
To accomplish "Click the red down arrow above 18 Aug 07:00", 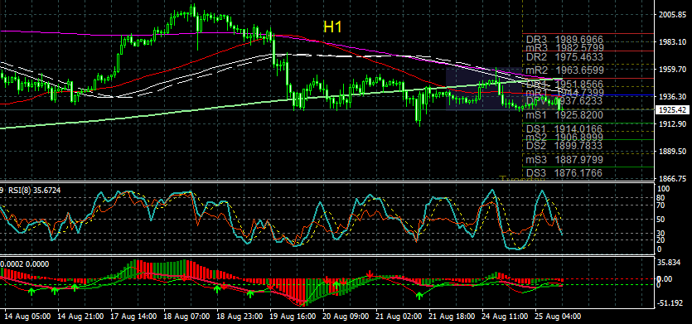I will coord(184,278).
